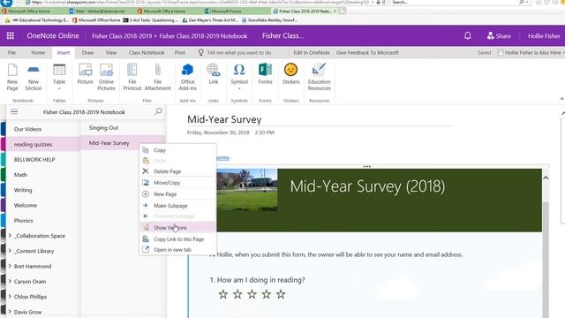Expand the Carson Oram section group

pyautogui.click(x=10, y=281)
